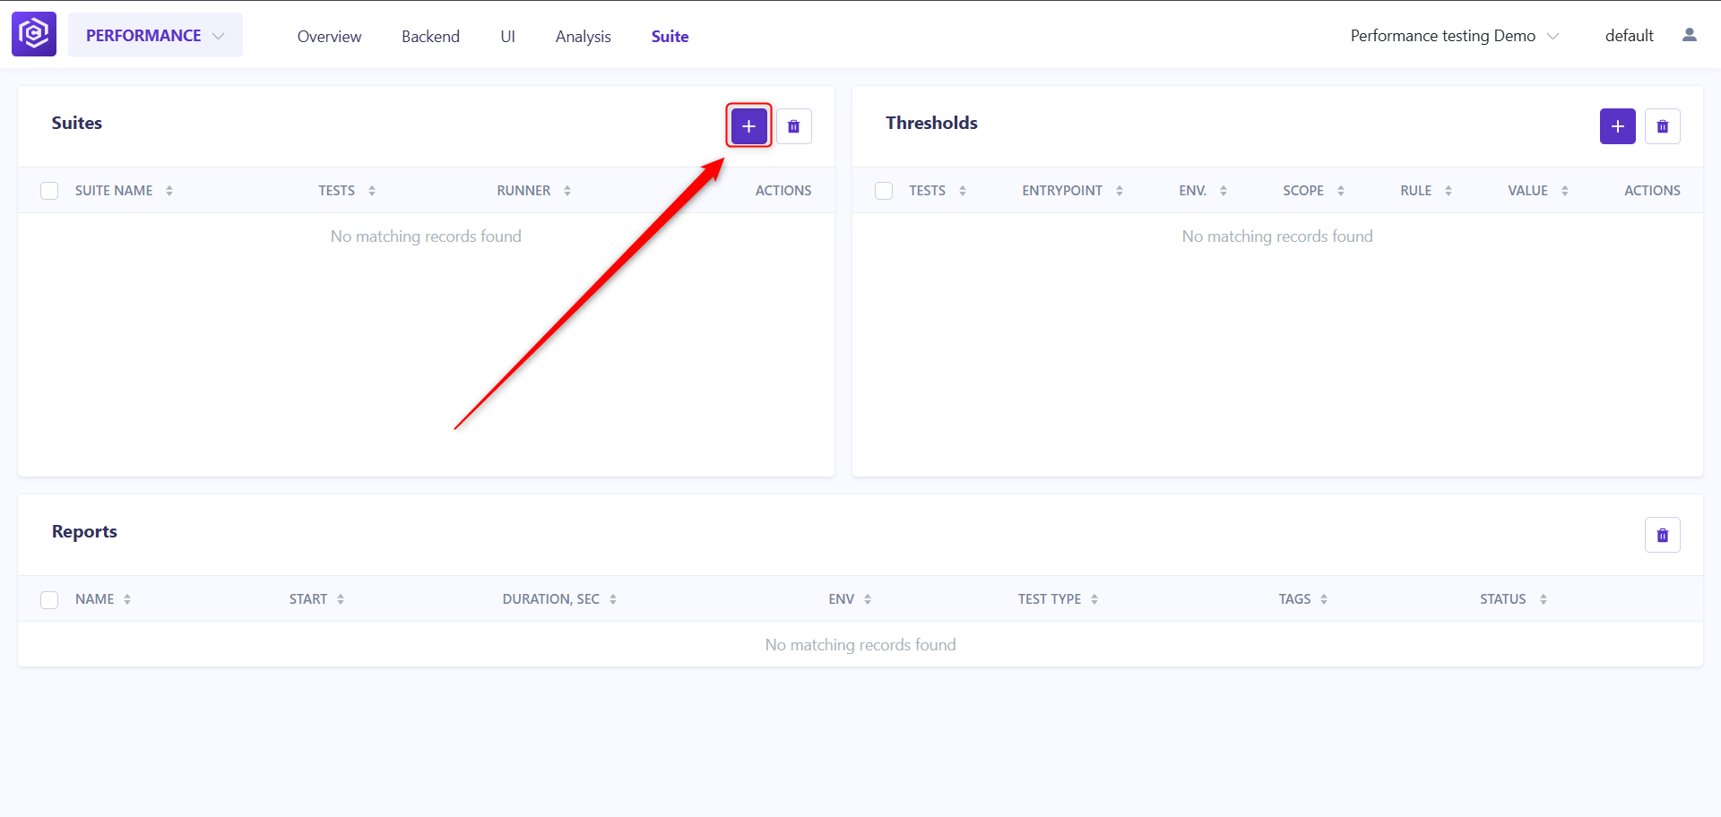Sort reports by Name arrows
Image resolution: width=1721 pixels, height=817 pixels.
pos(127,599)
